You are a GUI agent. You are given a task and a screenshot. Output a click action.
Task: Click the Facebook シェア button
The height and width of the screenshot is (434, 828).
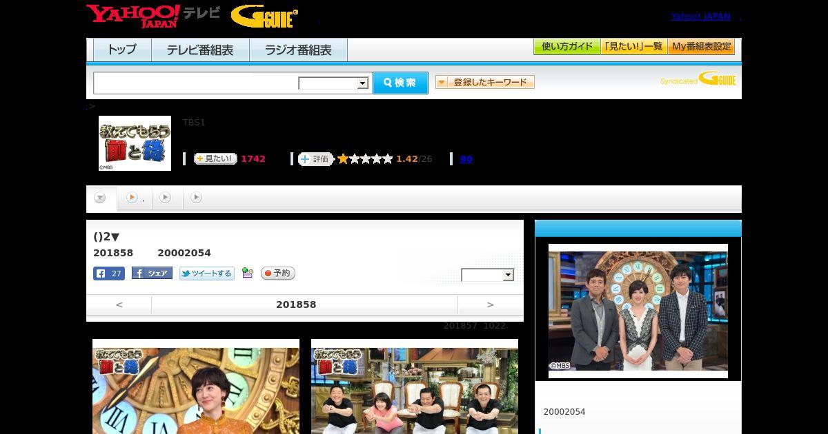152,273
